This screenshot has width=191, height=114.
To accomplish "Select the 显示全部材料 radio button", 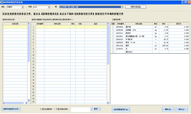I will (x=41, y=109).
